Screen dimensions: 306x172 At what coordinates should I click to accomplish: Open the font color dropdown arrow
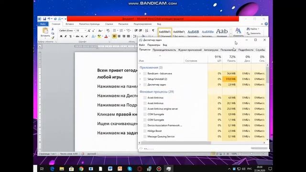coord(109,36)
